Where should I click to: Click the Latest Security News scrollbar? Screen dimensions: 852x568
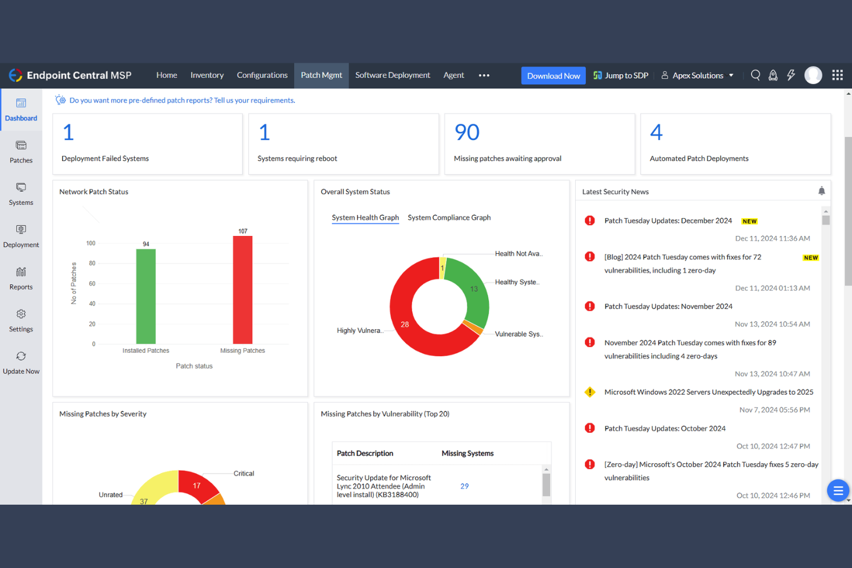pyautogui.click(x=826, y=220)
